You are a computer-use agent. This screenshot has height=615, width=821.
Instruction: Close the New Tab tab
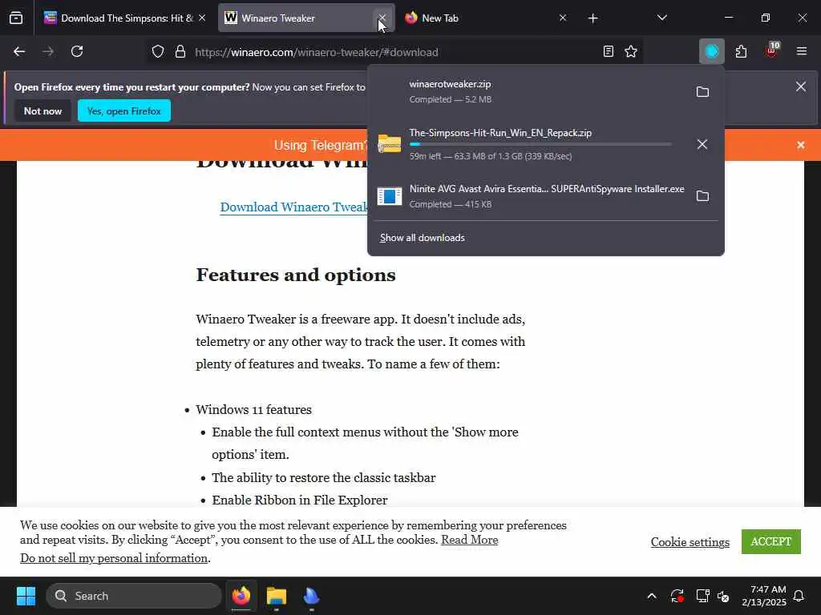point(562,18)
